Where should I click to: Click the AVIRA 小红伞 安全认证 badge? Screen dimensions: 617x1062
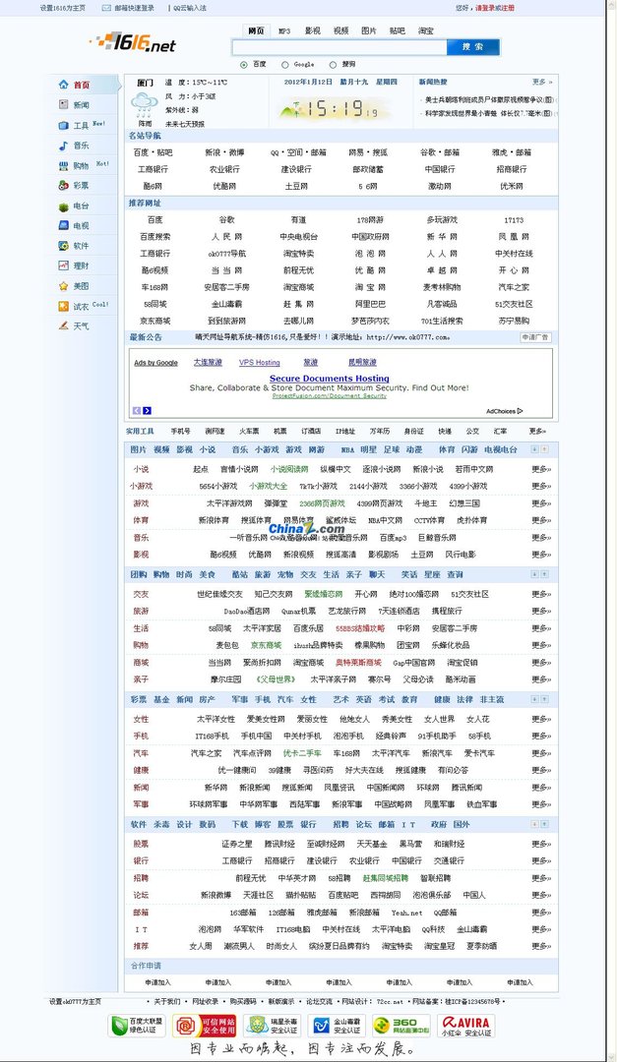tap(465, 1025)
